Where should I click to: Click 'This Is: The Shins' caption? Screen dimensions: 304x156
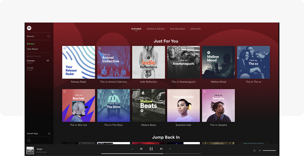pos(113,125)
